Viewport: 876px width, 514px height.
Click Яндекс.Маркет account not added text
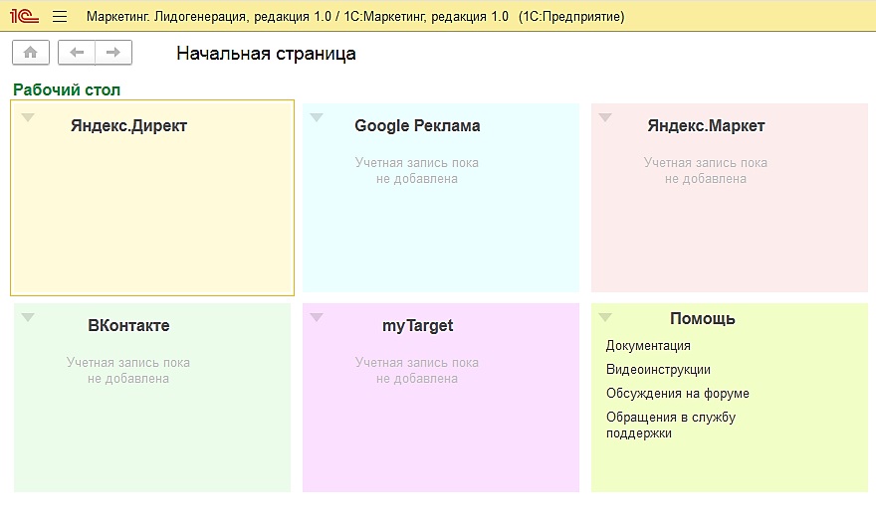[x=706, y=171]
